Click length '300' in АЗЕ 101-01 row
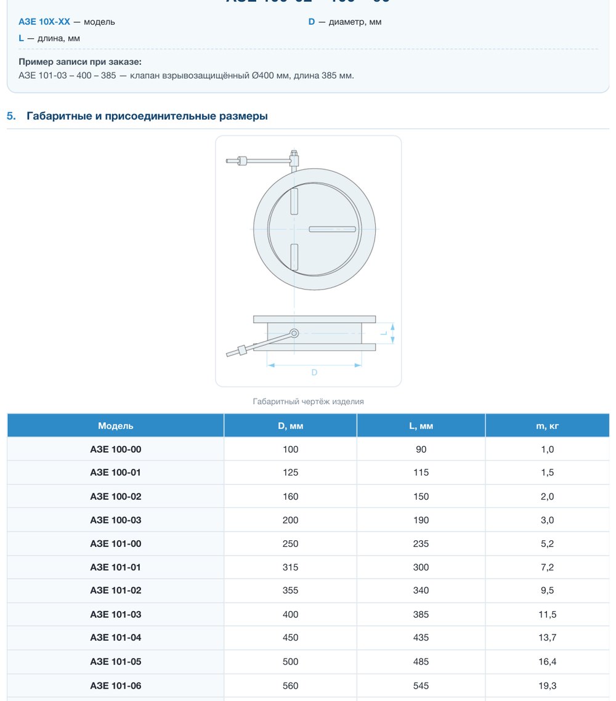The width and height of the screenshot is (616, 701). [x=421, y=567]
